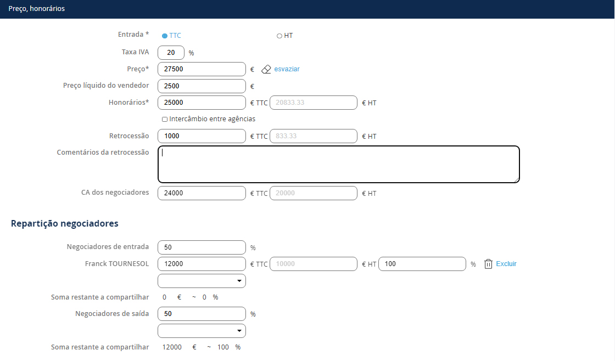Viewport: 615px width, 361px height.
Task: Click the esvaziar link
Action: 287,69
